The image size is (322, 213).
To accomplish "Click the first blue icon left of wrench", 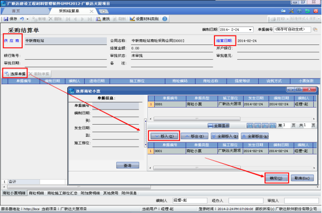I will 283,11.
